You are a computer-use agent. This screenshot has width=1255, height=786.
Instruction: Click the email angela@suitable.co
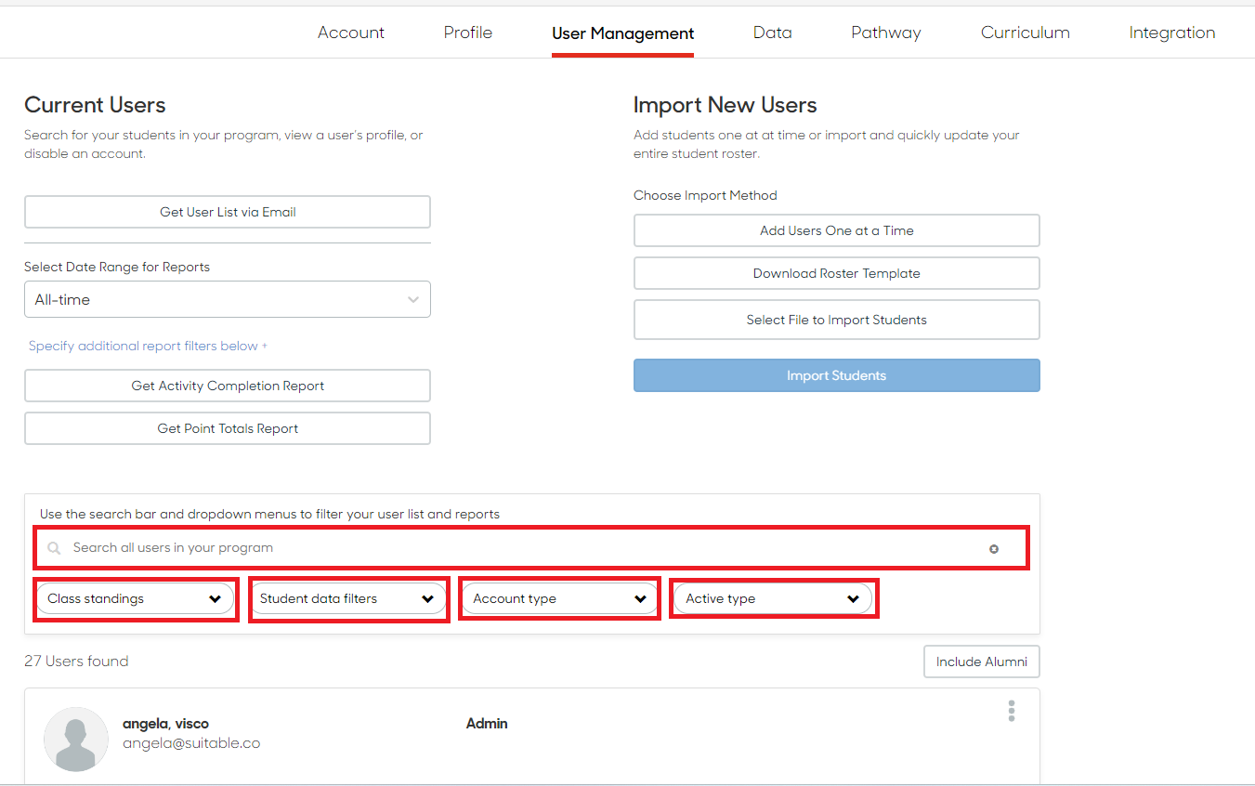(191, 743)
